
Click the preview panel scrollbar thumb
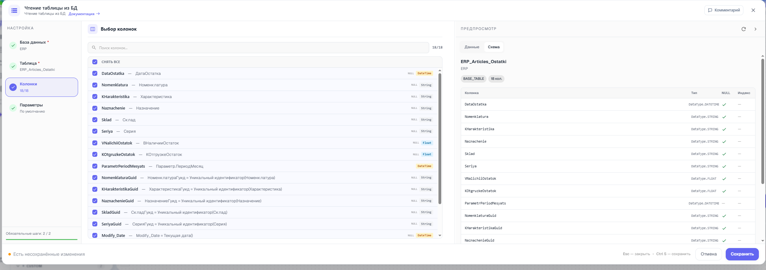(x=763, y=121)
